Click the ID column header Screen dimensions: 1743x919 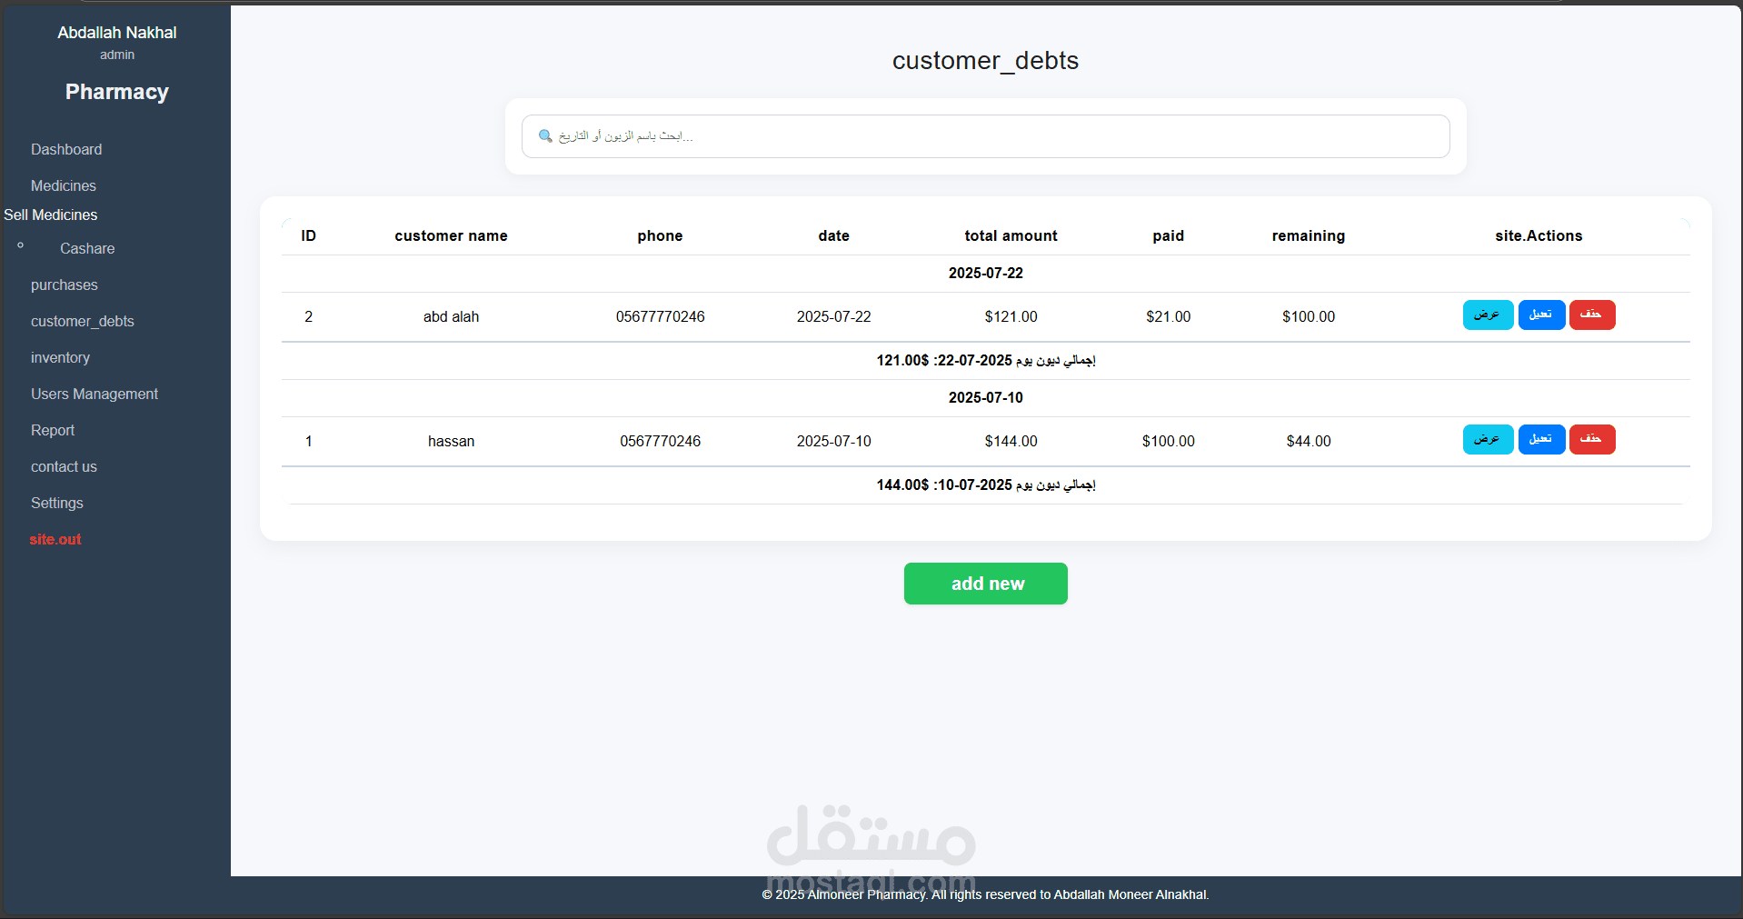(x=309, y=235)
